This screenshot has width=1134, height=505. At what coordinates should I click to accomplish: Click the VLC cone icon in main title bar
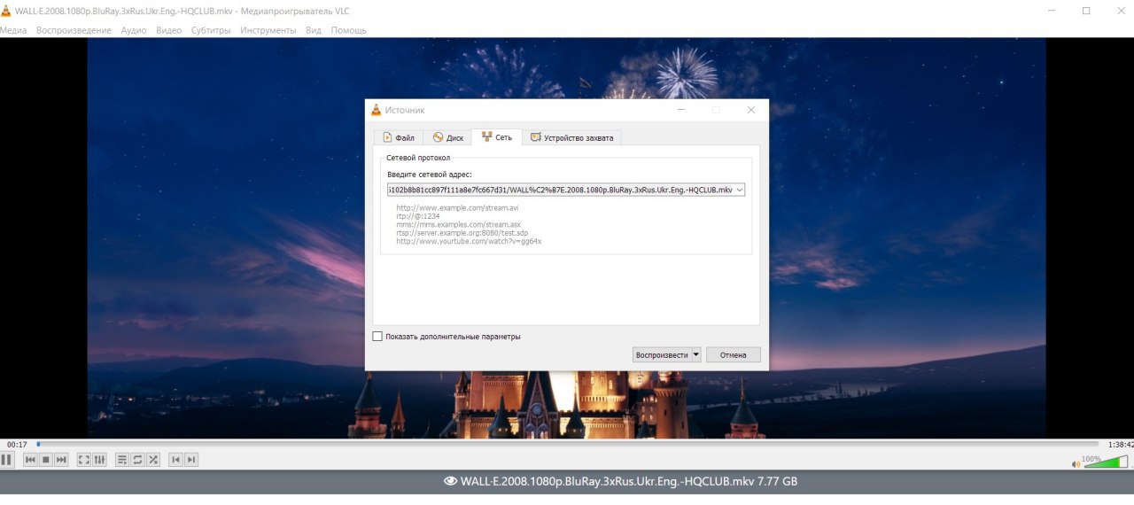pyautogui.click(x=6, y=10)
